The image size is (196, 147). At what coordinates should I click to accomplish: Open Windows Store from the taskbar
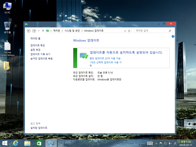(x=39, y=143)
